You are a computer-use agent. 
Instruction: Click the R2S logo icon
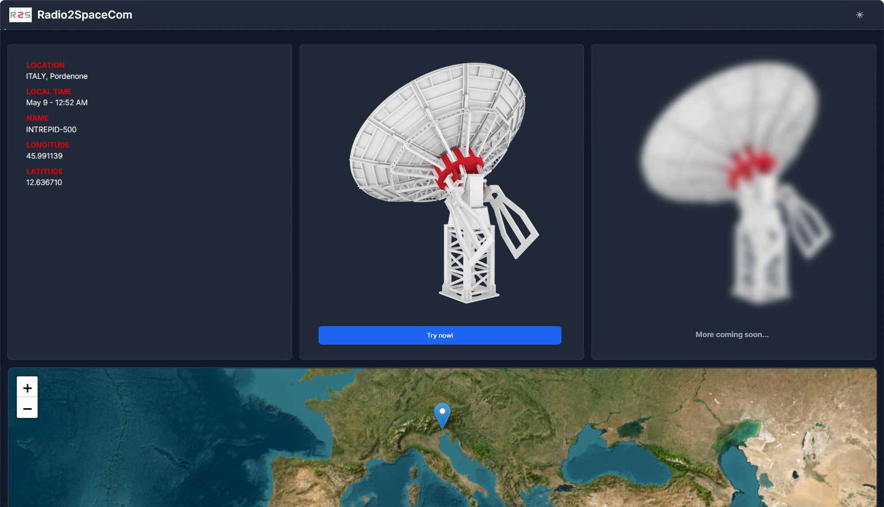pos(20,15)
